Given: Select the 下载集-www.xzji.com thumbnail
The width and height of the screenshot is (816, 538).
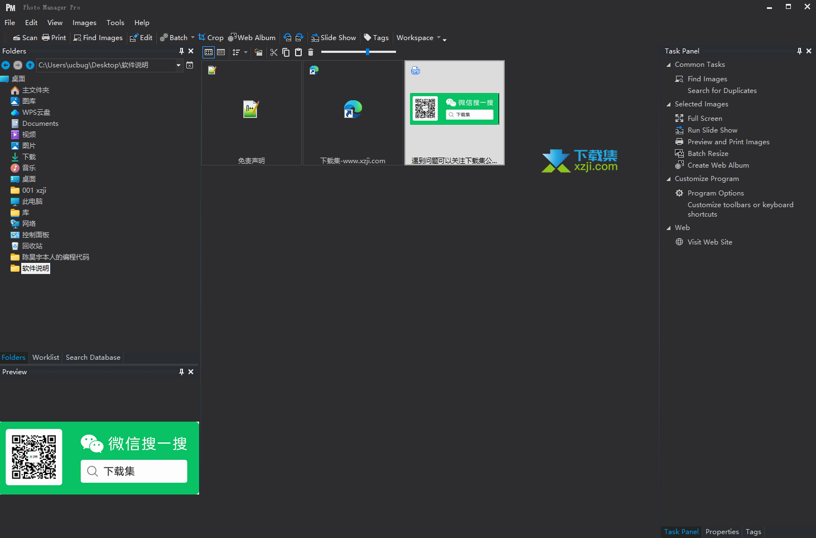Looking at the screenshot, I should pos(353,113).
